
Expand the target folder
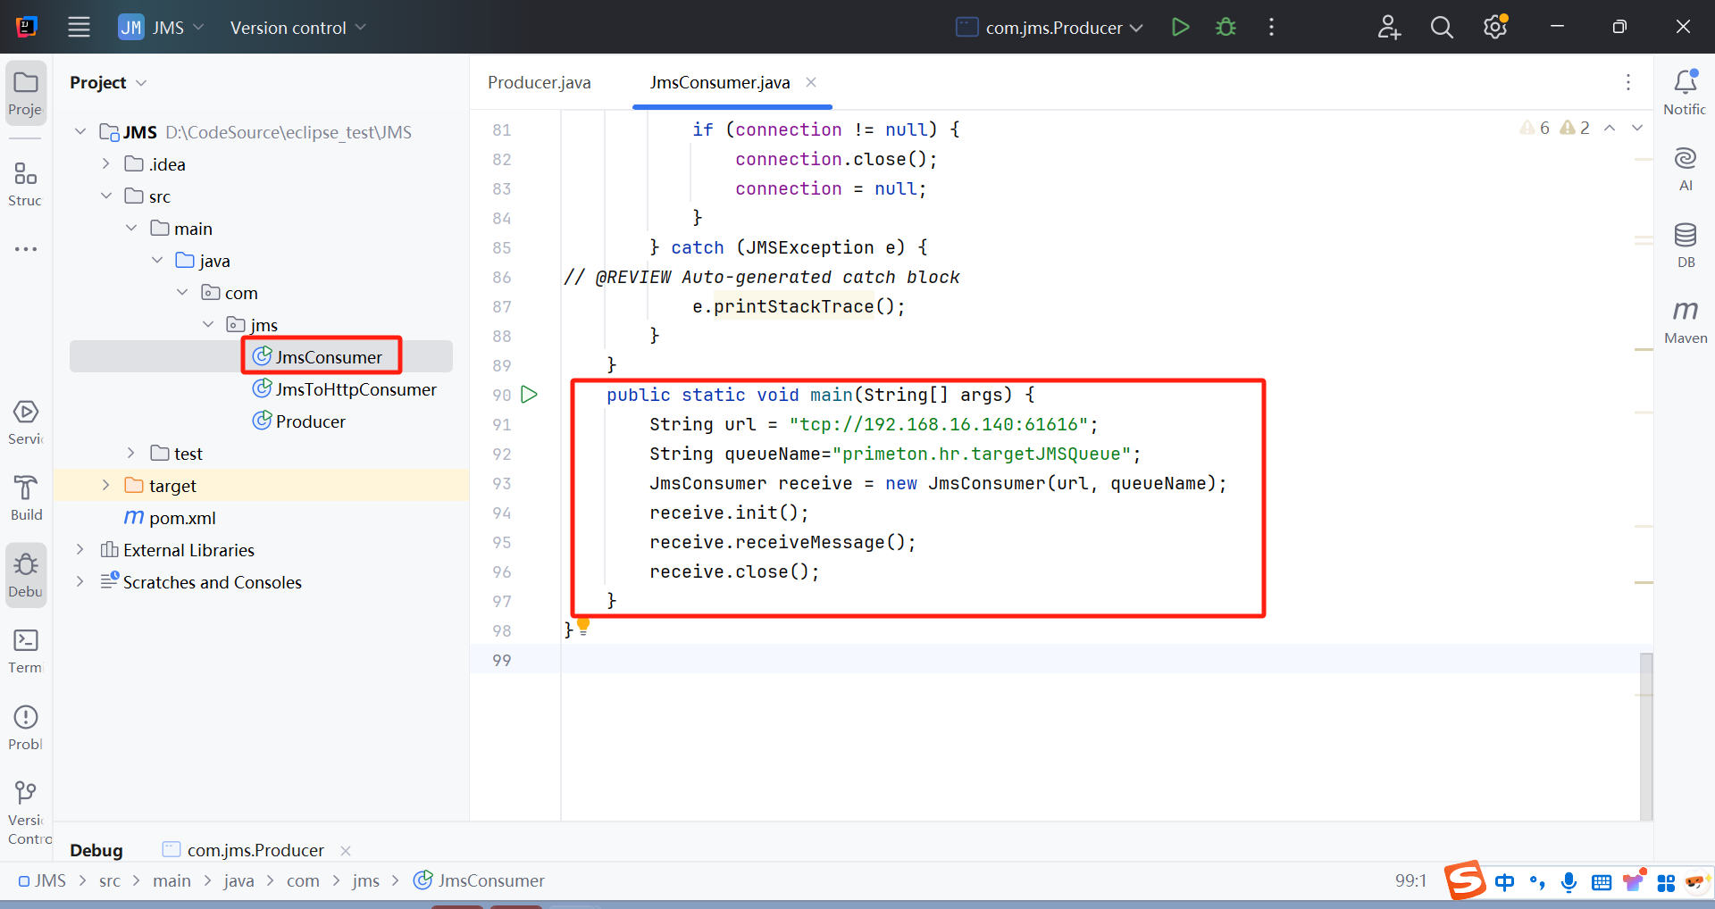point(105,485)
